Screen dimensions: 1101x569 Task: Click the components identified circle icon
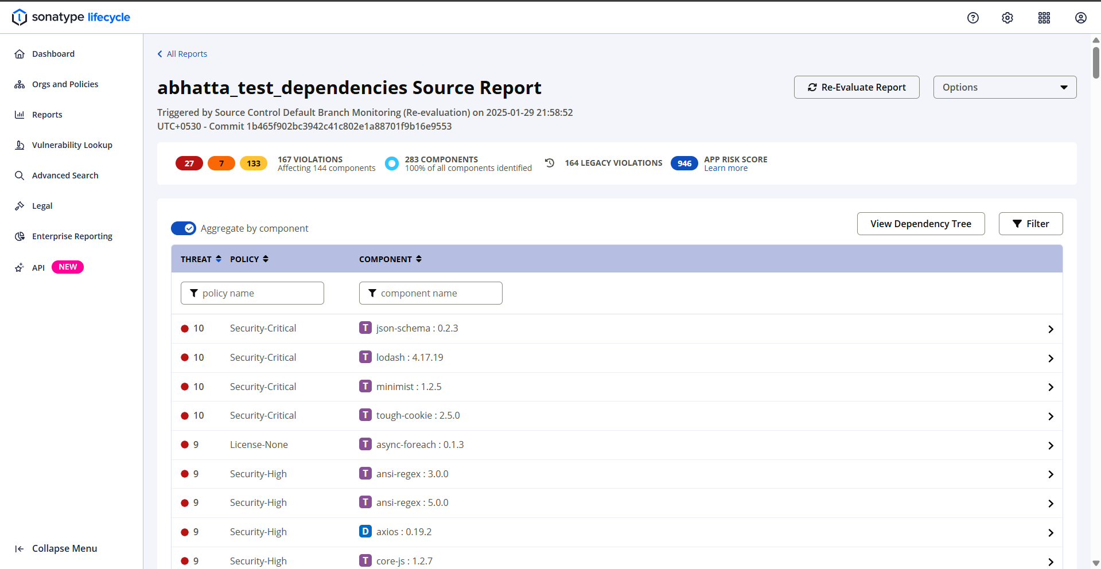coord(392,163)
